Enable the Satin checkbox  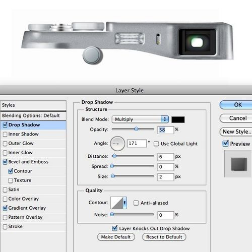click(5, 190)
